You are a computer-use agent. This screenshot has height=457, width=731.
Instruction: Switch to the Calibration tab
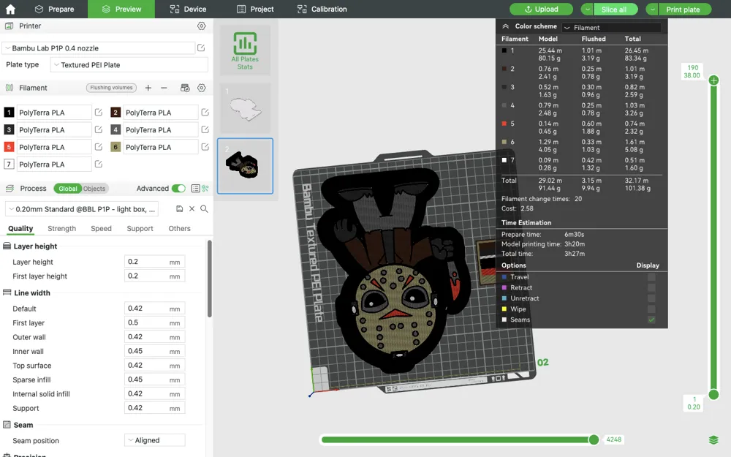pyautogui.click(x=322, y=9)
